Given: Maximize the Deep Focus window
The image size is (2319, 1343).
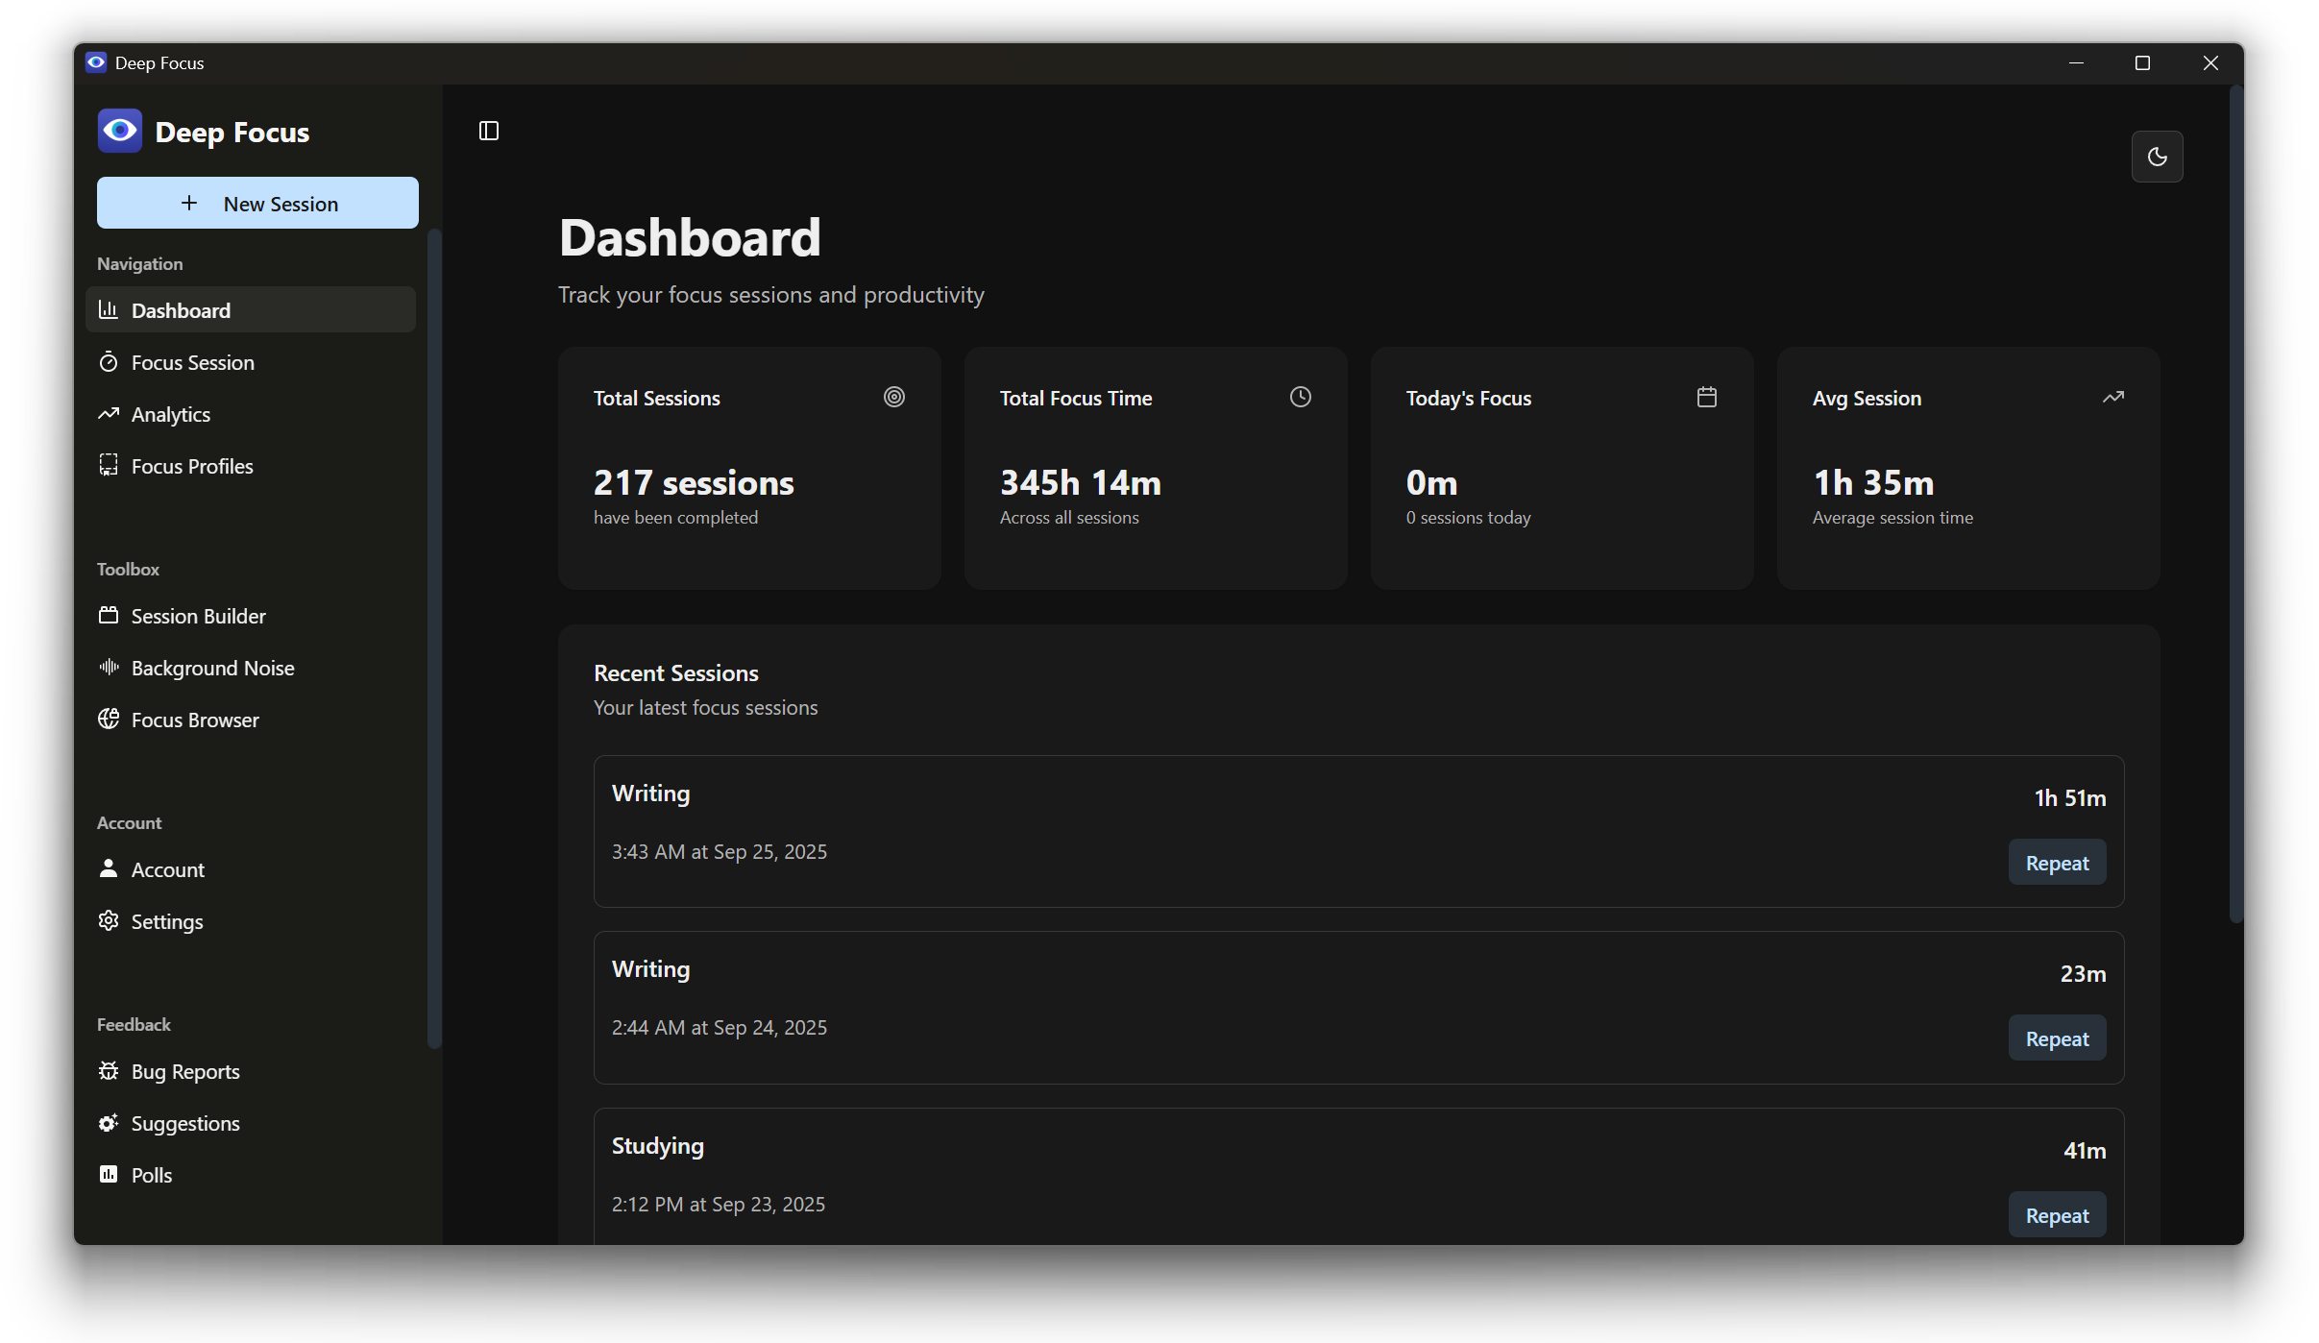Looking at the screenshot, I should pyautogui.click(x=2142, y=62).
